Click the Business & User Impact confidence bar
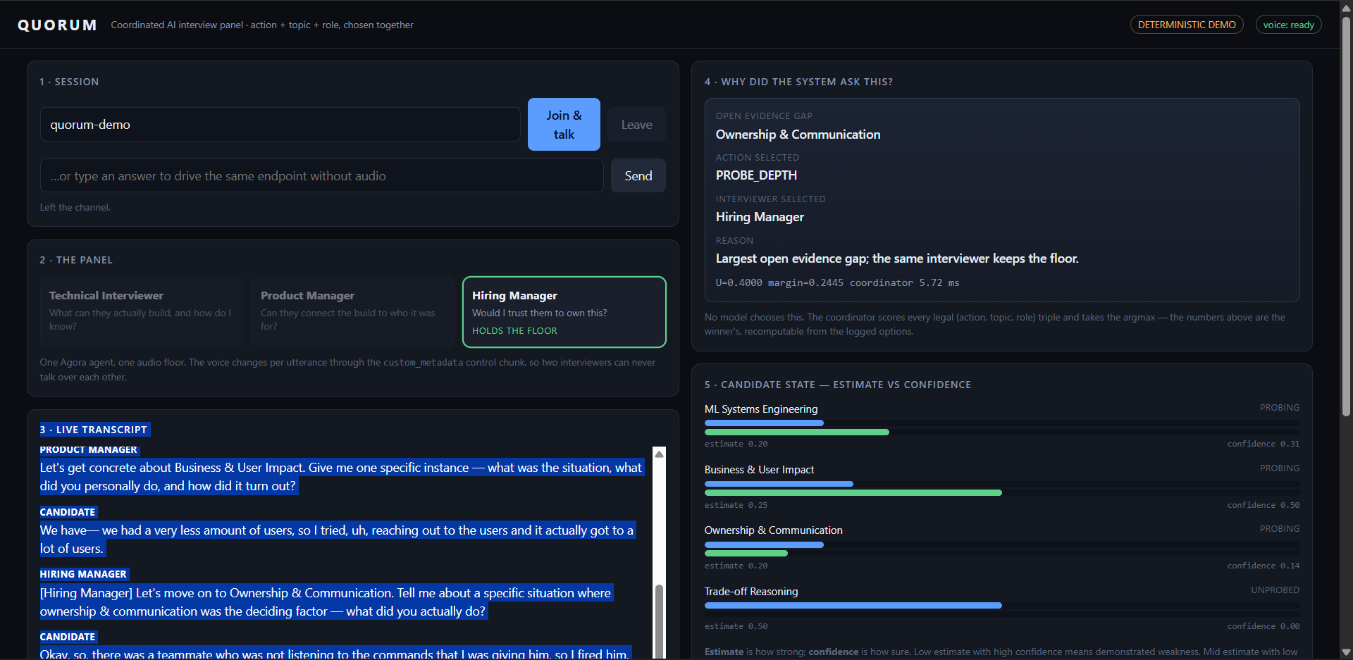Viewport: 1353px width, 660px height. click(853, 493)
